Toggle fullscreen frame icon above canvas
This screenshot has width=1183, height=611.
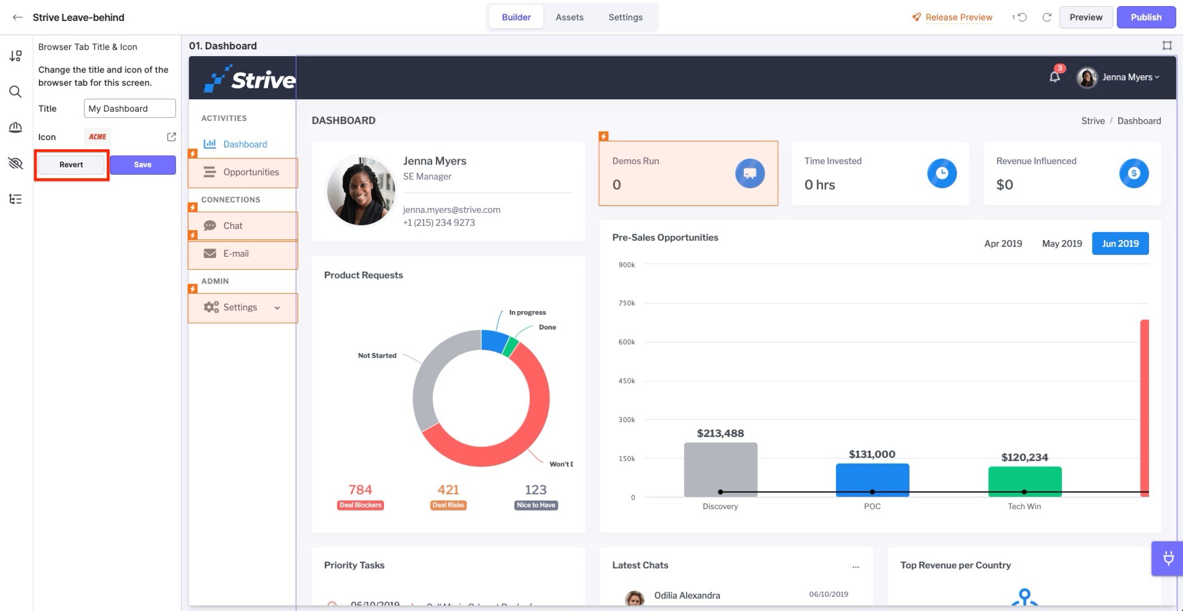coord(1167,45)
